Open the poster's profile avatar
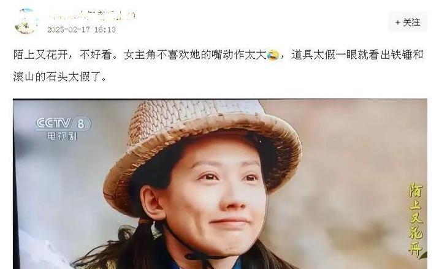The height and width of the screenshot is (269, 439). point(26,21)
